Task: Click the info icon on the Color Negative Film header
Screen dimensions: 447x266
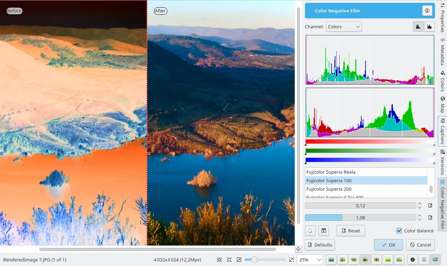Action: pos(427,11)
